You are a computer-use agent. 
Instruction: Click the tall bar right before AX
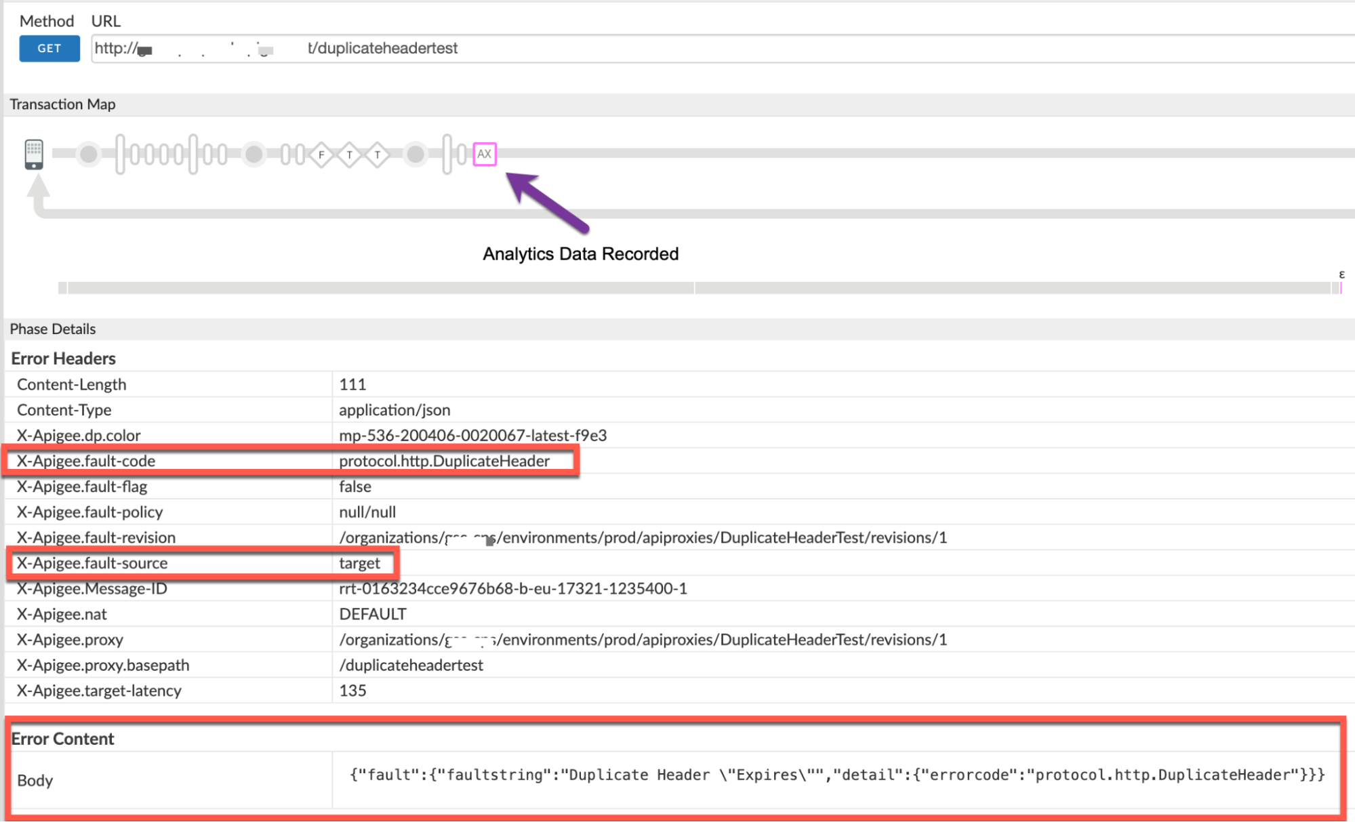point(447,154)
